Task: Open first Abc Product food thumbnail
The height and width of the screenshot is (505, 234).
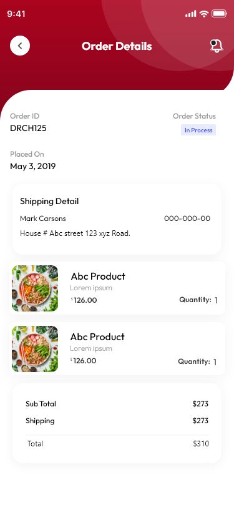Action: (x=35, y=288)
